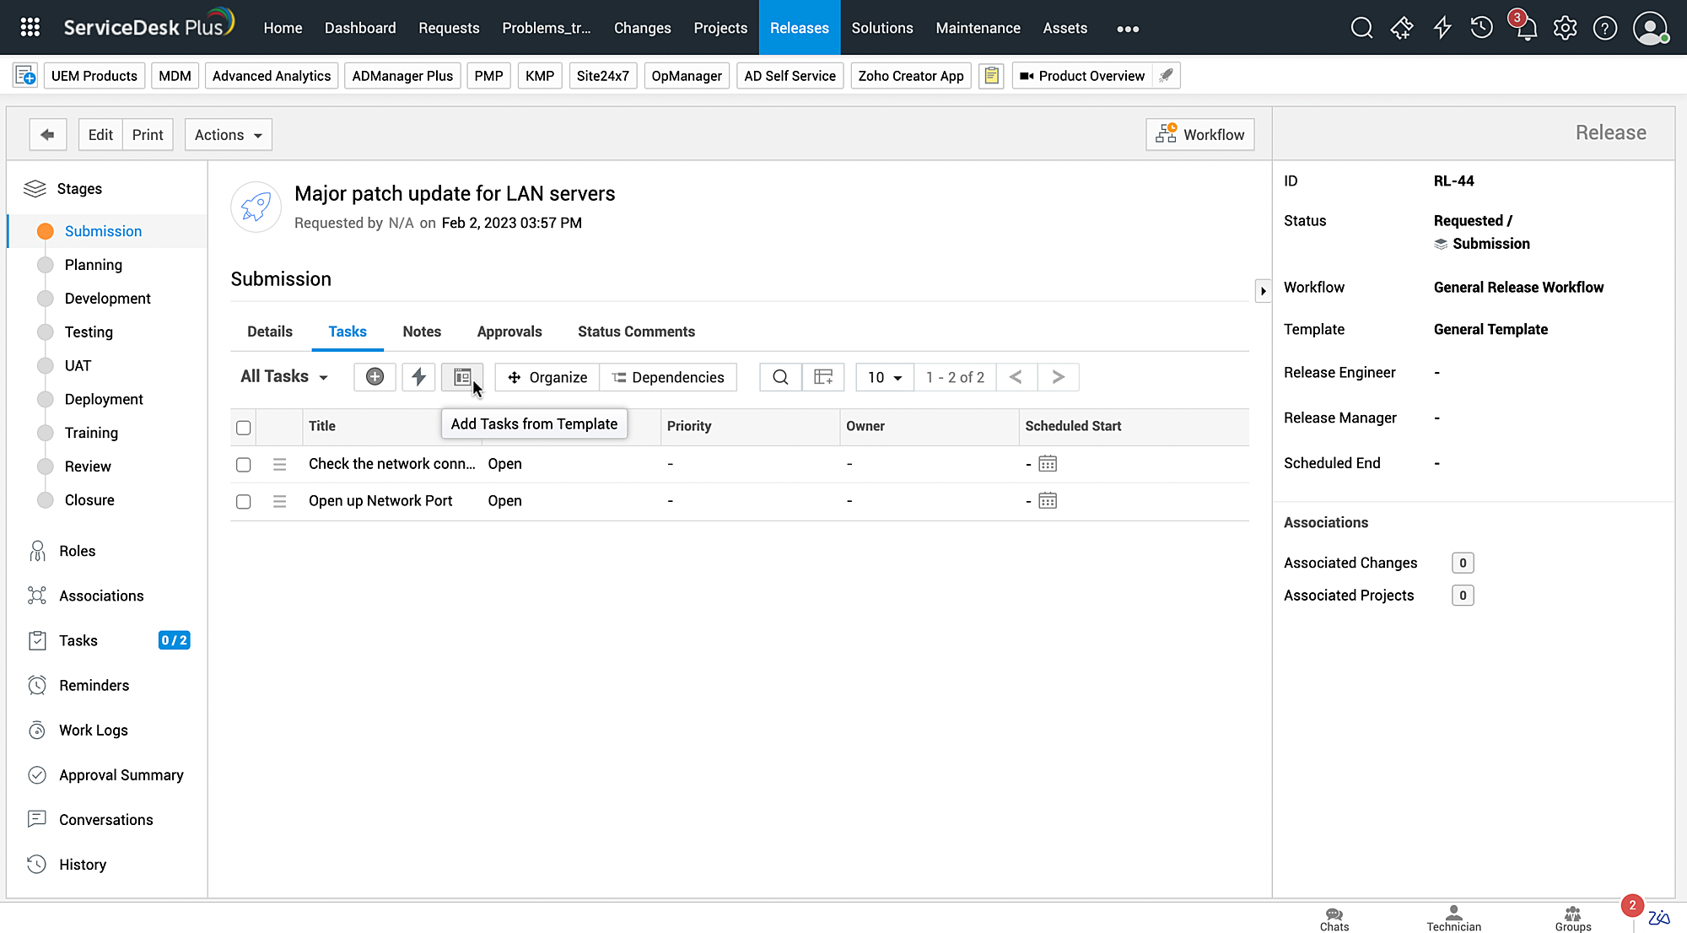Screen dimensions: 1687x933
Task: Open the Requests module
Action: click(449, 28)
